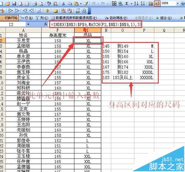Cut selection with the scissors icon
The image size is (185, 172).
[64, 4]
